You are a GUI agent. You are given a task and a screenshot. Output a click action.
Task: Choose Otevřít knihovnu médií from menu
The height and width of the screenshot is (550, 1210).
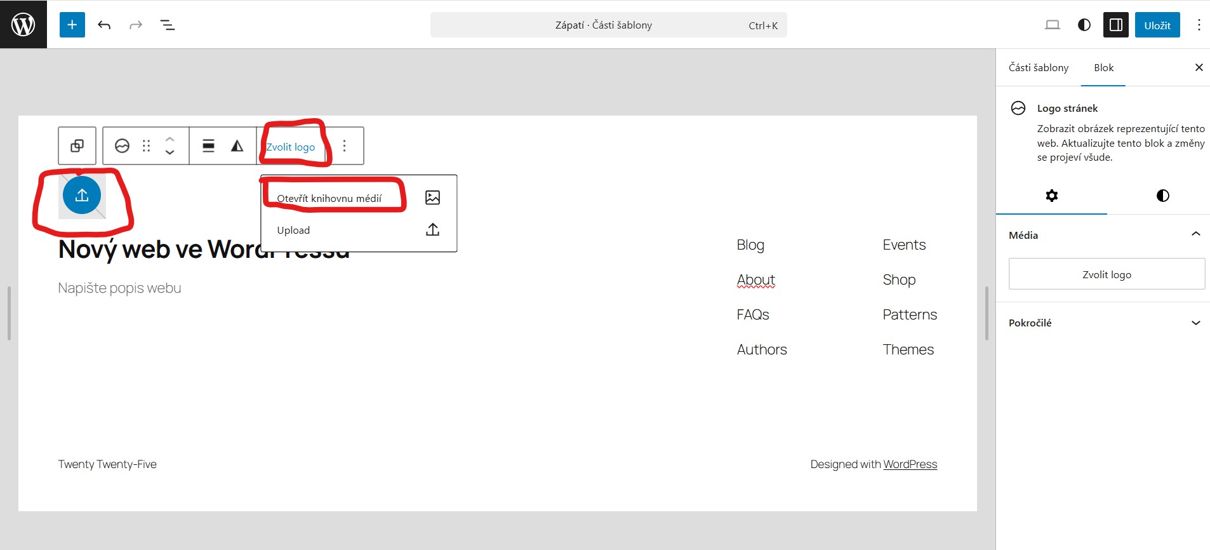tap(329, 198)
